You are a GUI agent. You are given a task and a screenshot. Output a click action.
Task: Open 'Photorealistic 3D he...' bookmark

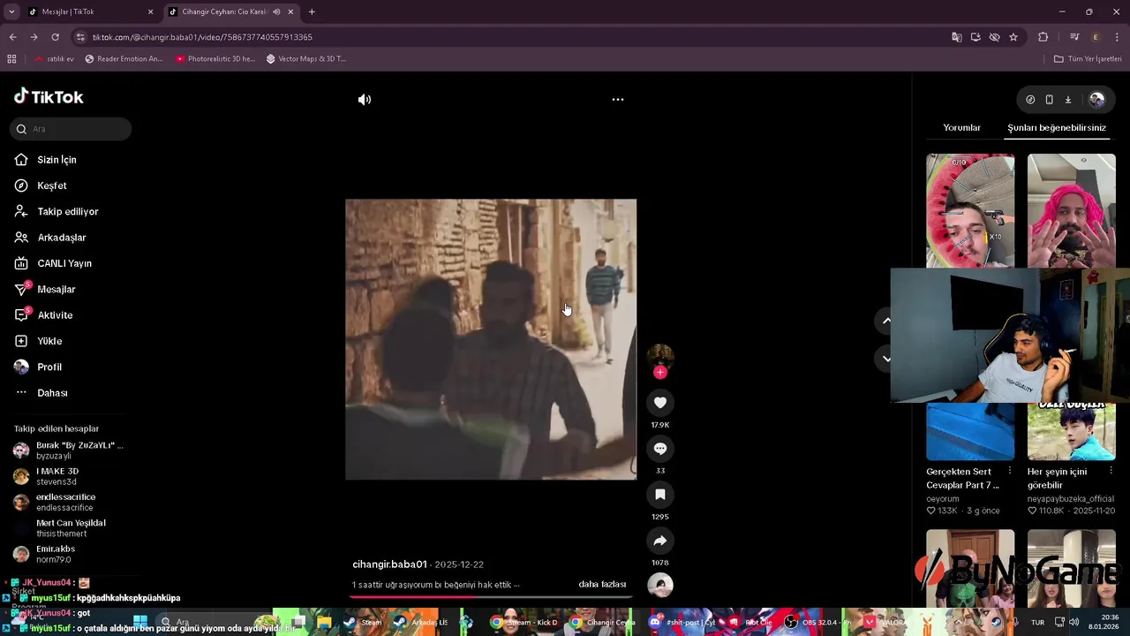point(215,59)
